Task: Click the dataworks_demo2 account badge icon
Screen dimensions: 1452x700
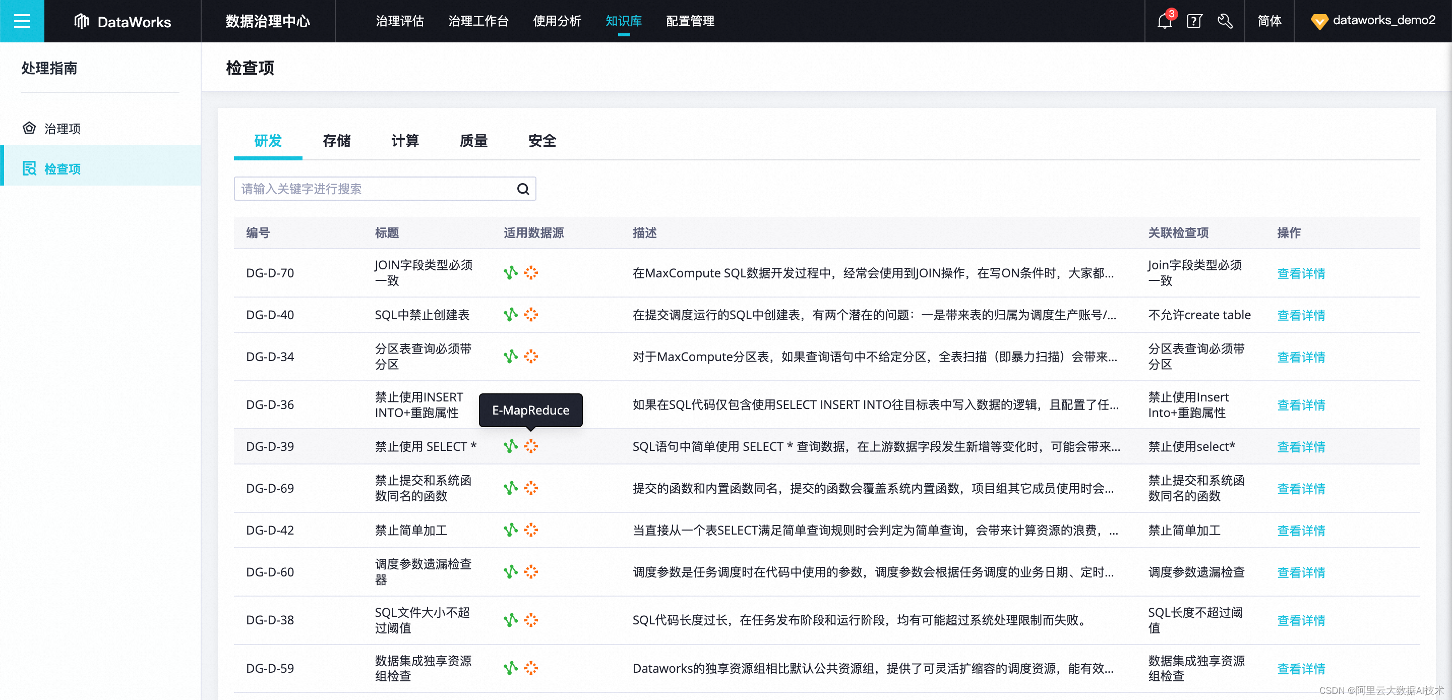Action: pos(1319,22)
